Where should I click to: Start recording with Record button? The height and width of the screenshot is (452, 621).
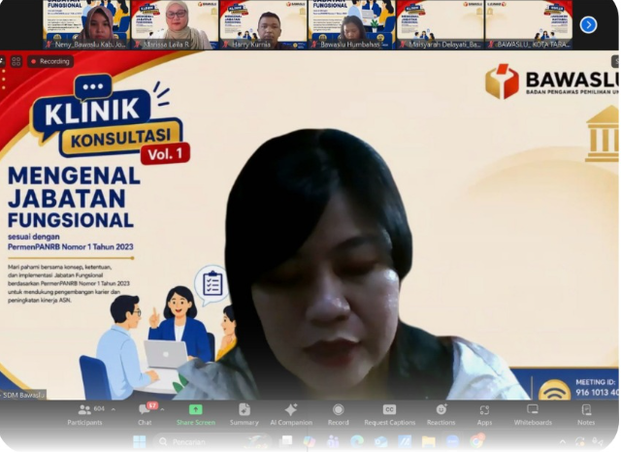coord(339,415)
